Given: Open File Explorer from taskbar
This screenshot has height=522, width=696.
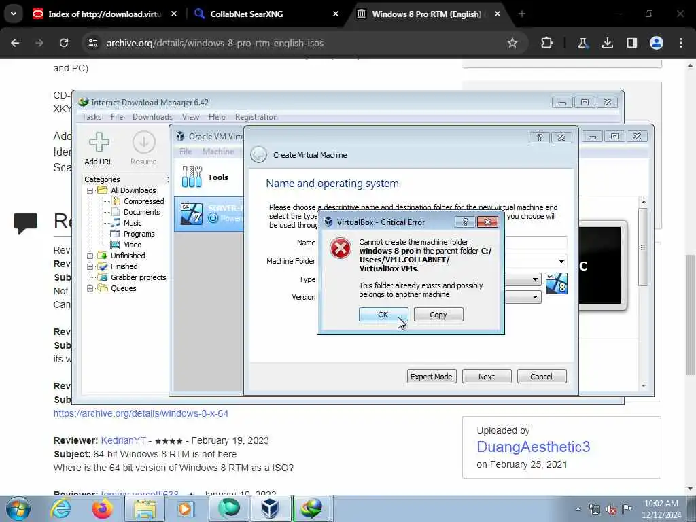Looking at the screenshot, I should click(145, 508).
